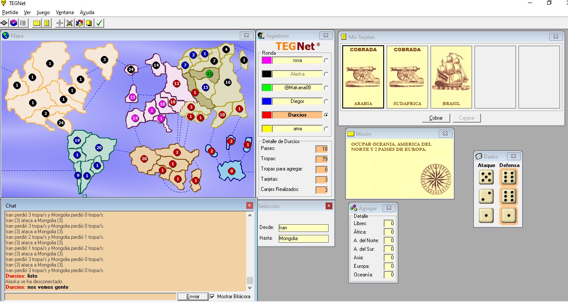The width and height of the screenshot is (568, 302).
Task: Select the radio button next to ama
Action: [326, 129]
